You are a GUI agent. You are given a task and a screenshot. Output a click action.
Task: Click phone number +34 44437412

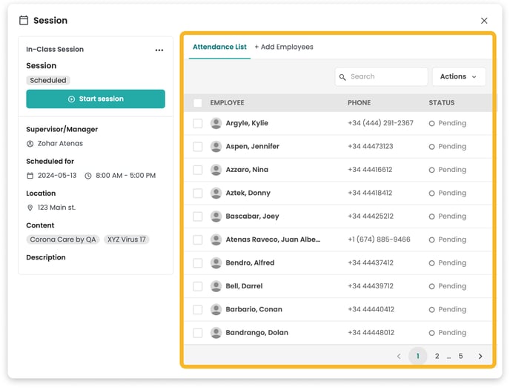tap(371, 262)
